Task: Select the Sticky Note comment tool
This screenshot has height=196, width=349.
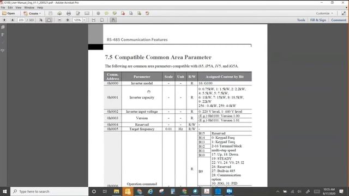Action: point(106,13)
